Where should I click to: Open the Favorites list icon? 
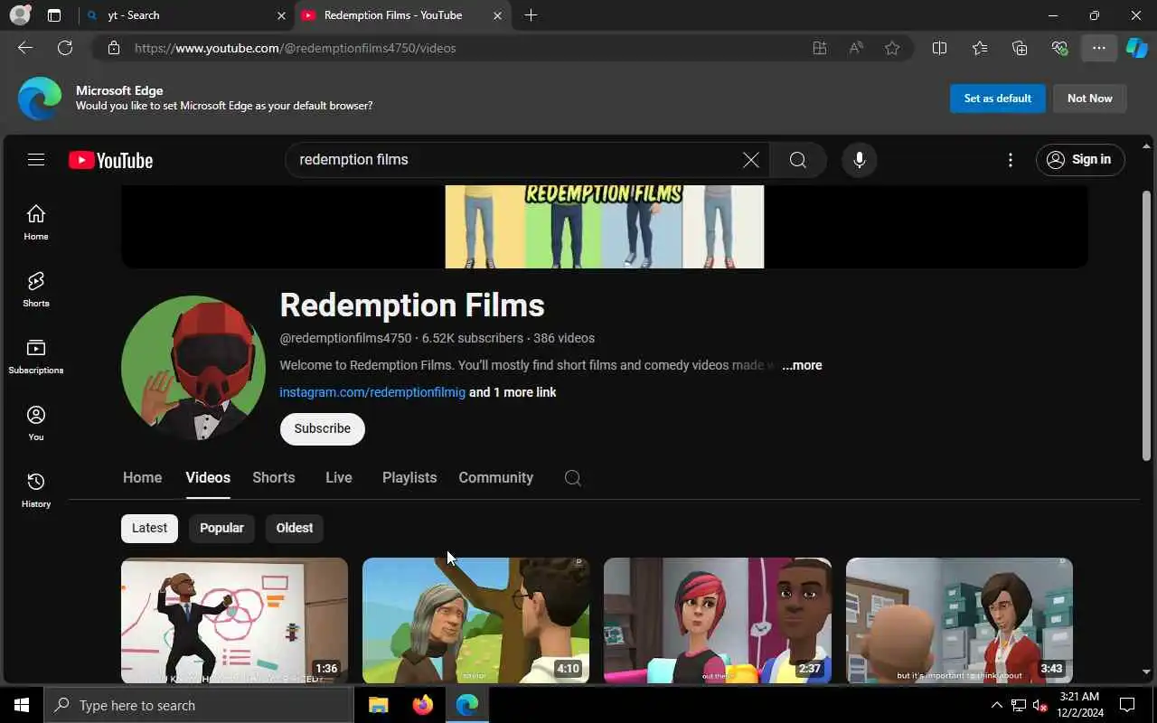pyautogui.click(x=980, y=48)
